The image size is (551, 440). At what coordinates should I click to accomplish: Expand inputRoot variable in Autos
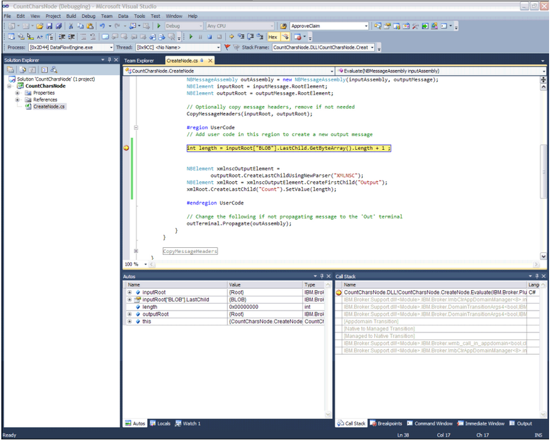tap(129, 292)
